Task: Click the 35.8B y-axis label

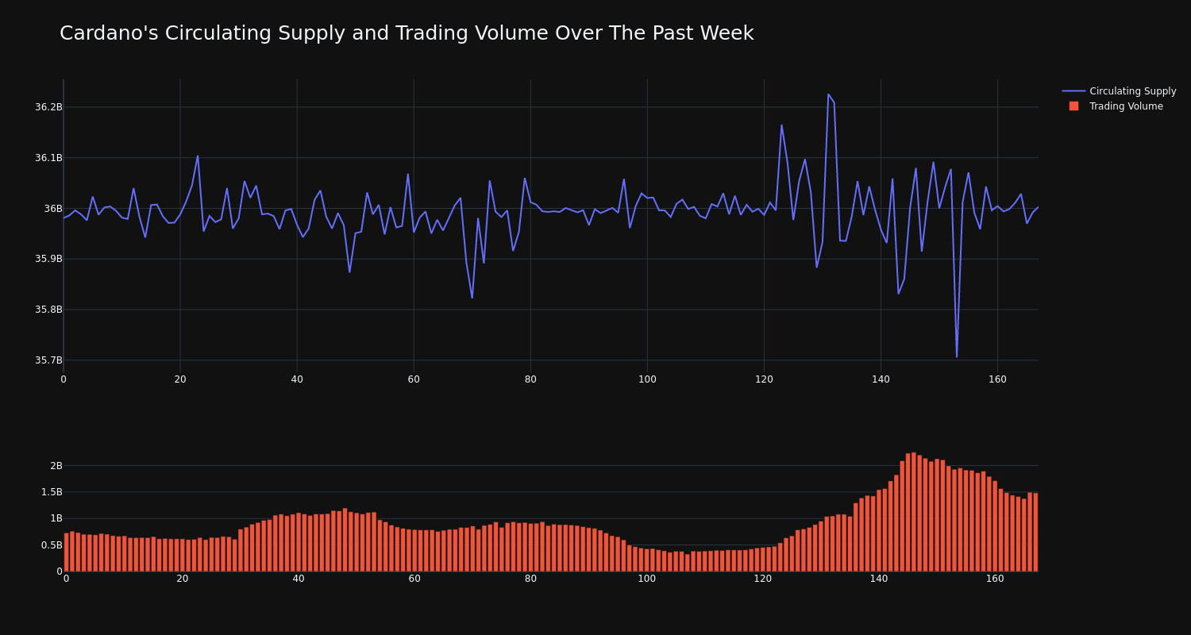Action: pos(48,310)
